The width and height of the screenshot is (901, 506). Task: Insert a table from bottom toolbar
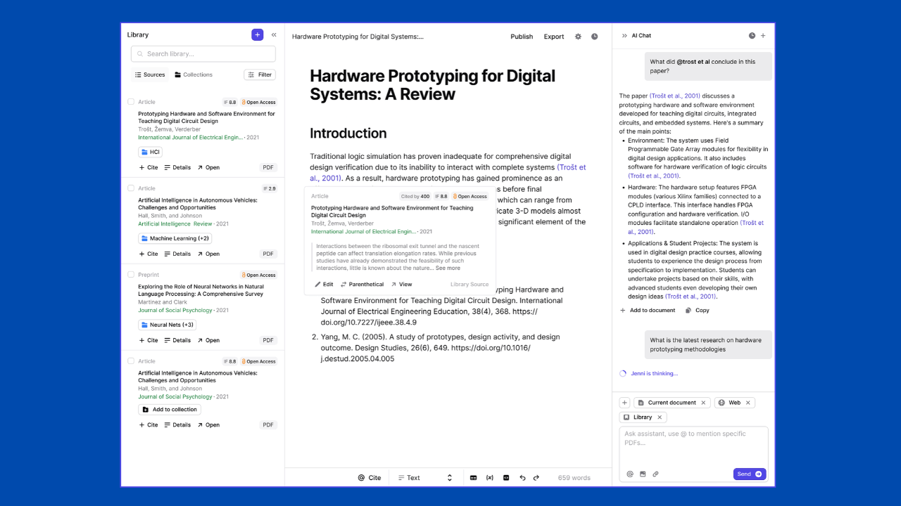coord(473,478)
